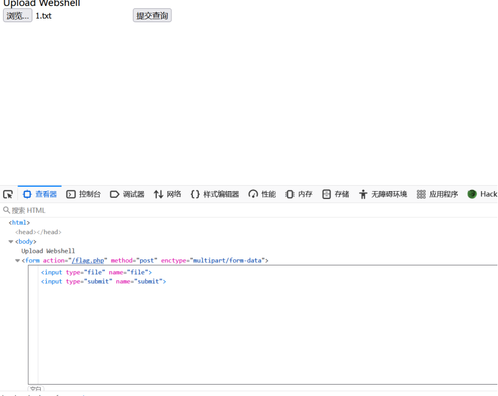Click the Inspector (查看器) tab icon
Image resolution: width=498 pixels, height=396 pixels.
point(28,194)
